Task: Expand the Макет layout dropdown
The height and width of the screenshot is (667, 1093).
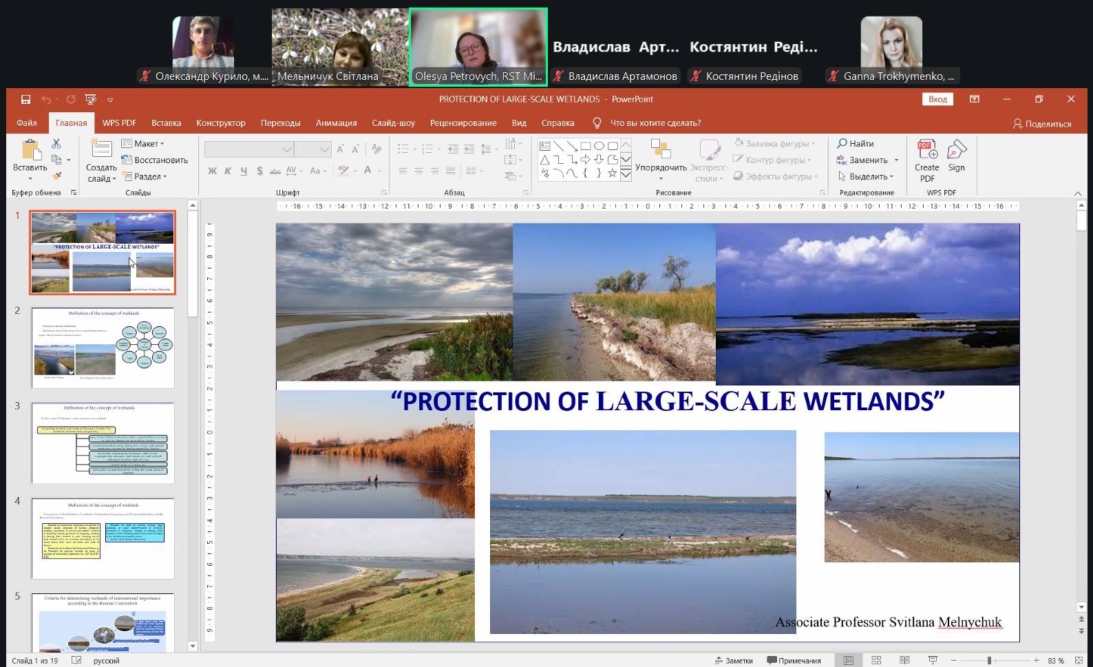Action: pos(143,143)
